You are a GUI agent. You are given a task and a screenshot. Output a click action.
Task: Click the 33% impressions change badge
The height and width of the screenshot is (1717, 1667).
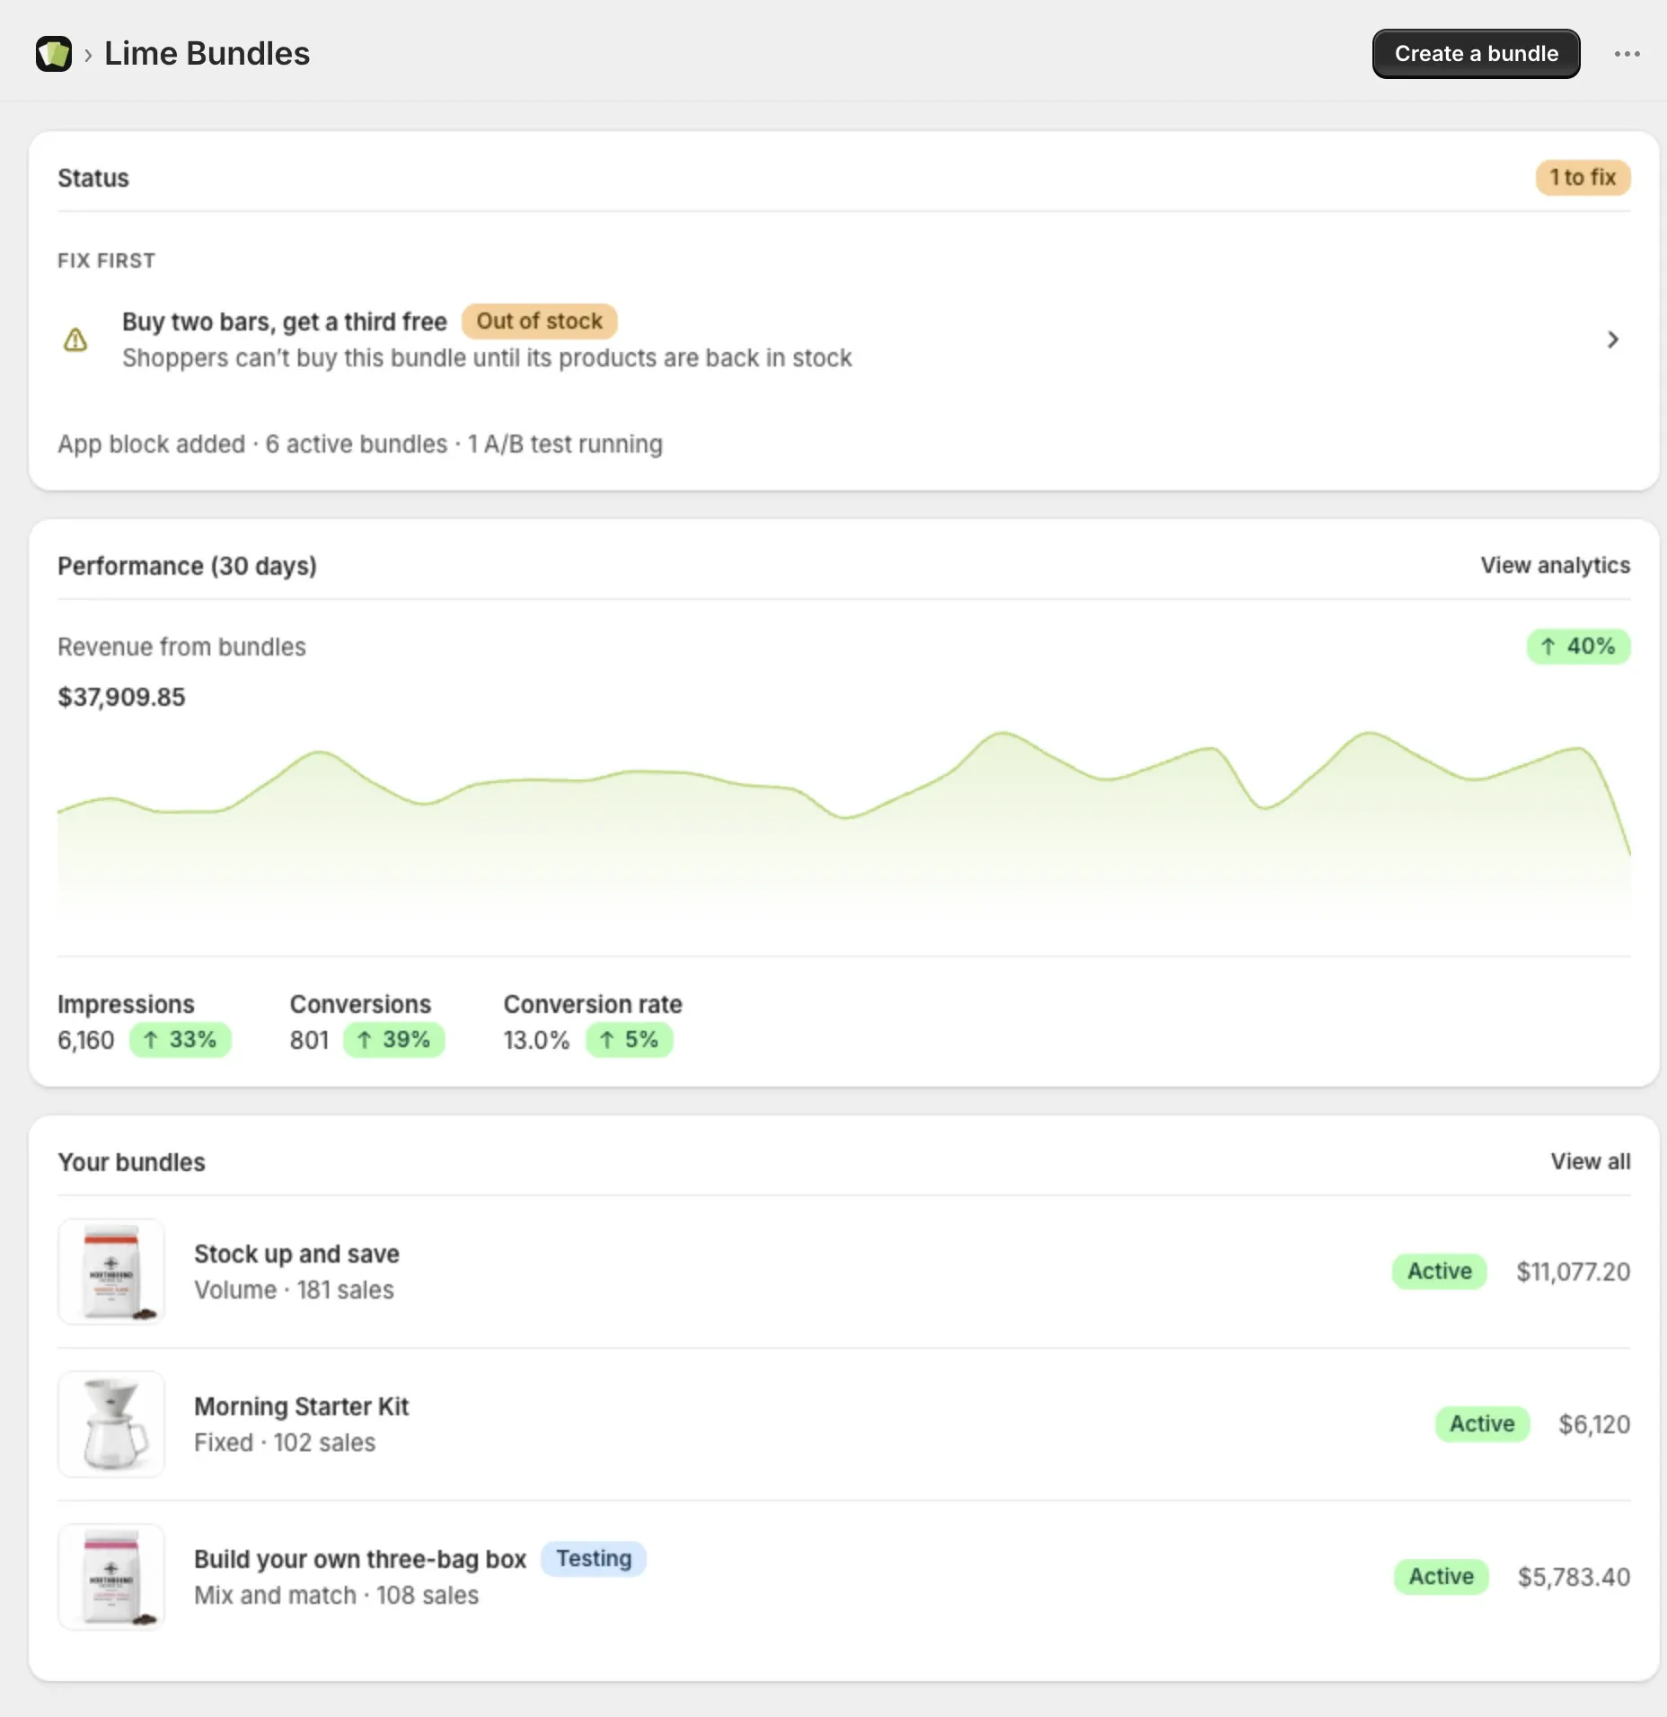coord(181,1040)
